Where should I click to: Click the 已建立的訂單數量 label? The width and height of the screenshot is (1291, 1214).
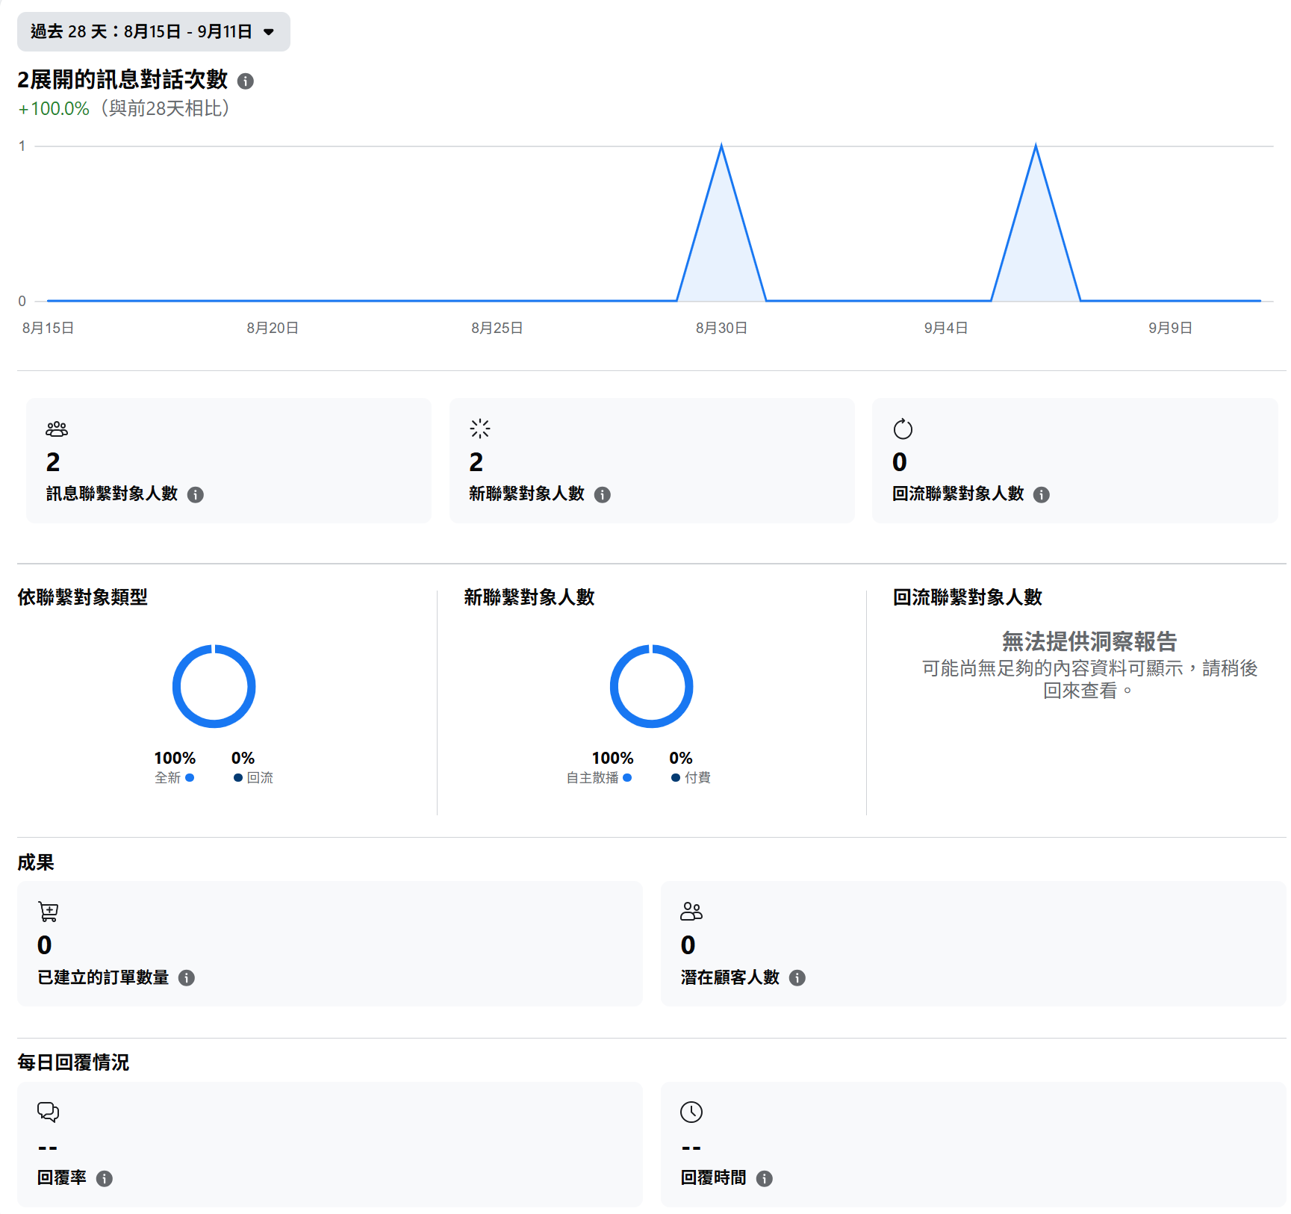click(x=103, y=977)
